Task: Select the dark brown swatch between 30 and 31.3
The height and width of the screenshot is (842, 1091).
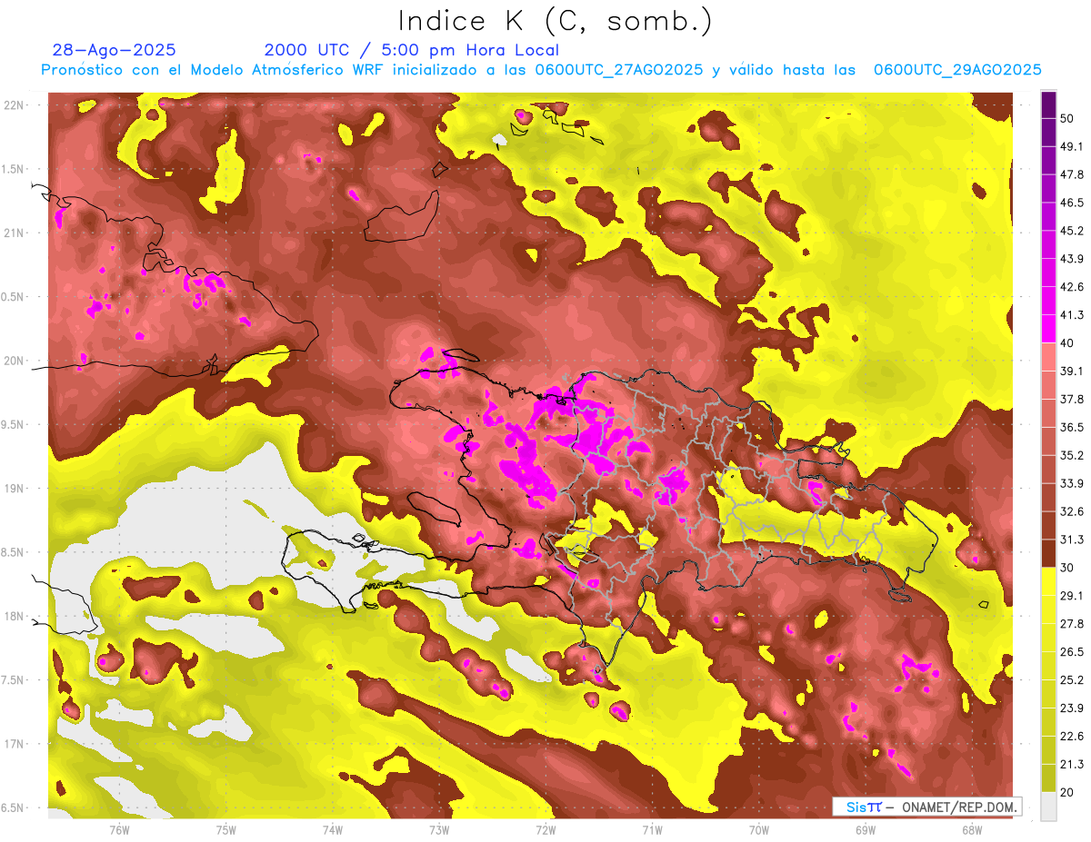Action: tap(1048, 553)
